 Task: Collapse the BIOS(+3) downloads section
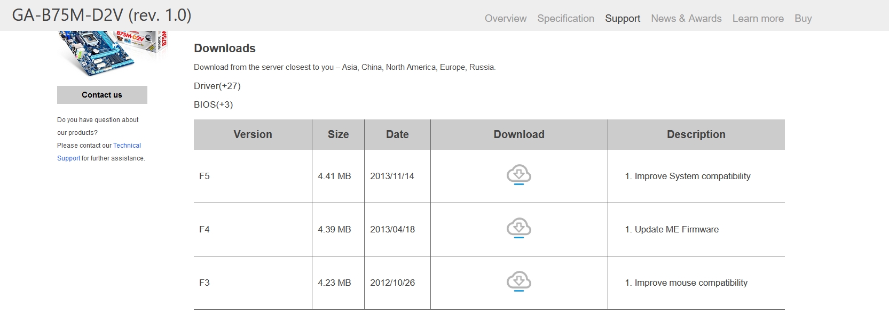click(x=214, y=104)
